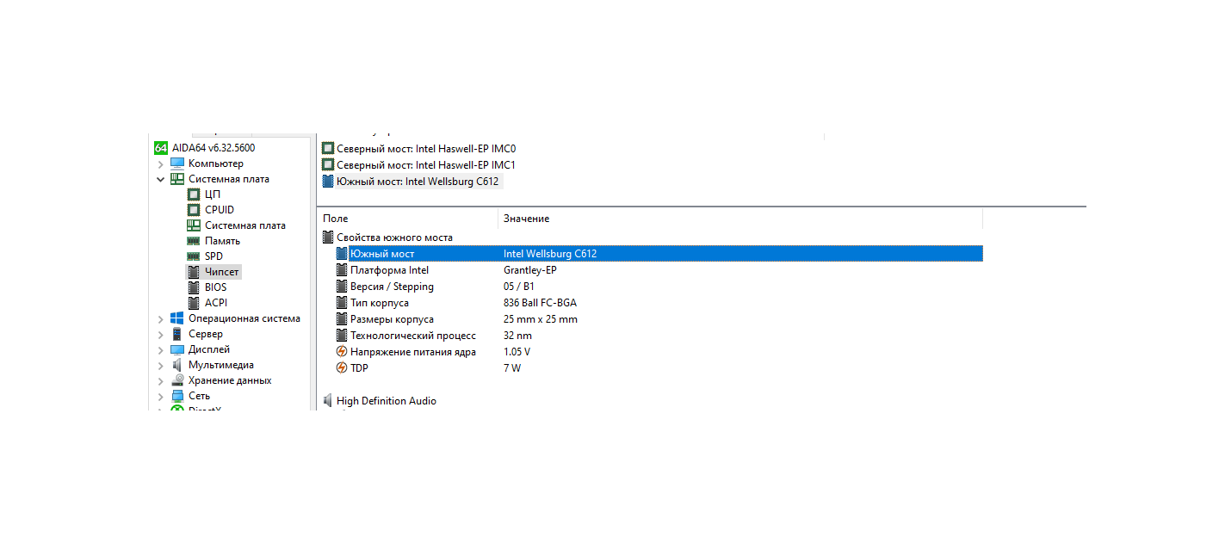
Task: Click the High Definition Audio speaker icon
Action: [328, 401]
